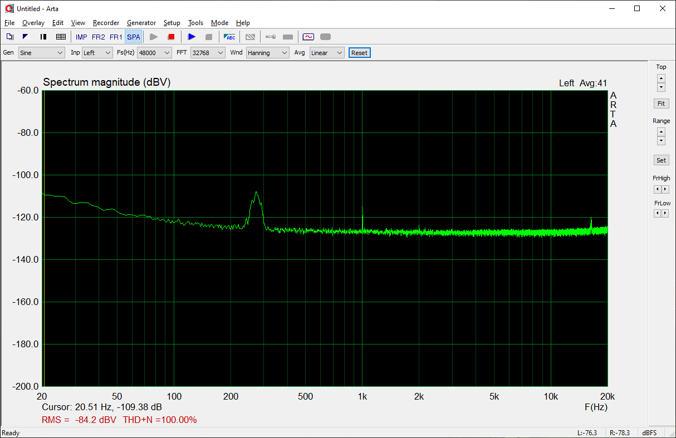
Task: Click FrLow right arrow
Action: (x=665, y=213)
